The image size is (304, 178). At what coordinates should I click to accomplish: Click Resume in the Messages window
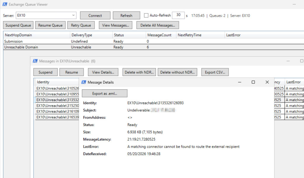tap(72, 72)
